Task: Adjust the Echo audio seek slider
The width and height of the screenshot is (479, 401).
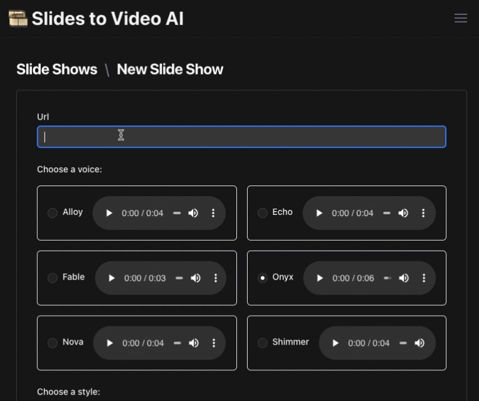Action: [387, 213]
